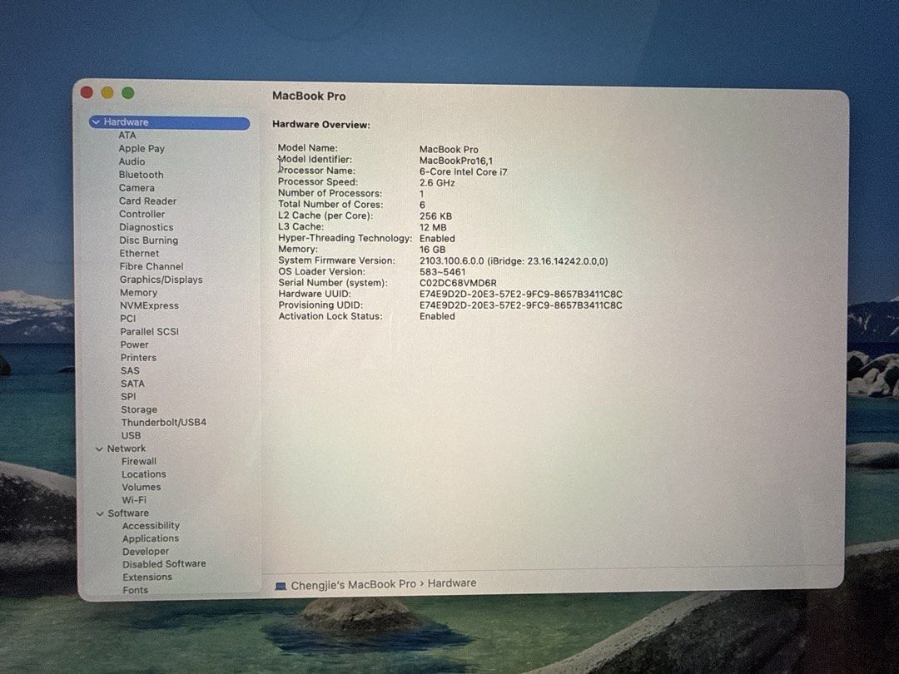Select Wi-Fi under Network
The width and height of the screenshot is (899, 674).
(x=134, y=500)
